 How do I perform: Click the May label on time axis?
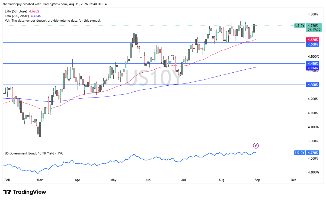pos(114,180)
